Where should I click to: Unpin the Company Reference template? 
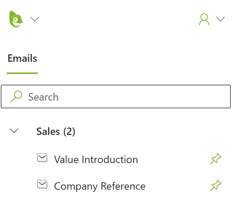point(216,185)
